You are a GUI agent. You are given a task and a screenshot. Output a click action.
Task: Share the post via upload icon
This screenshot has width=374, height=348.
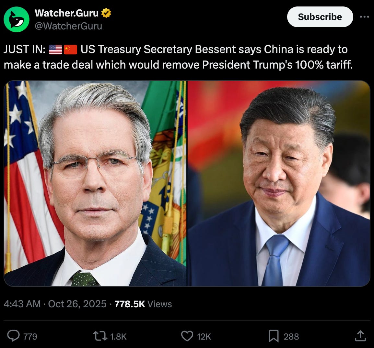pyautogui.click(x=360, y=336)
